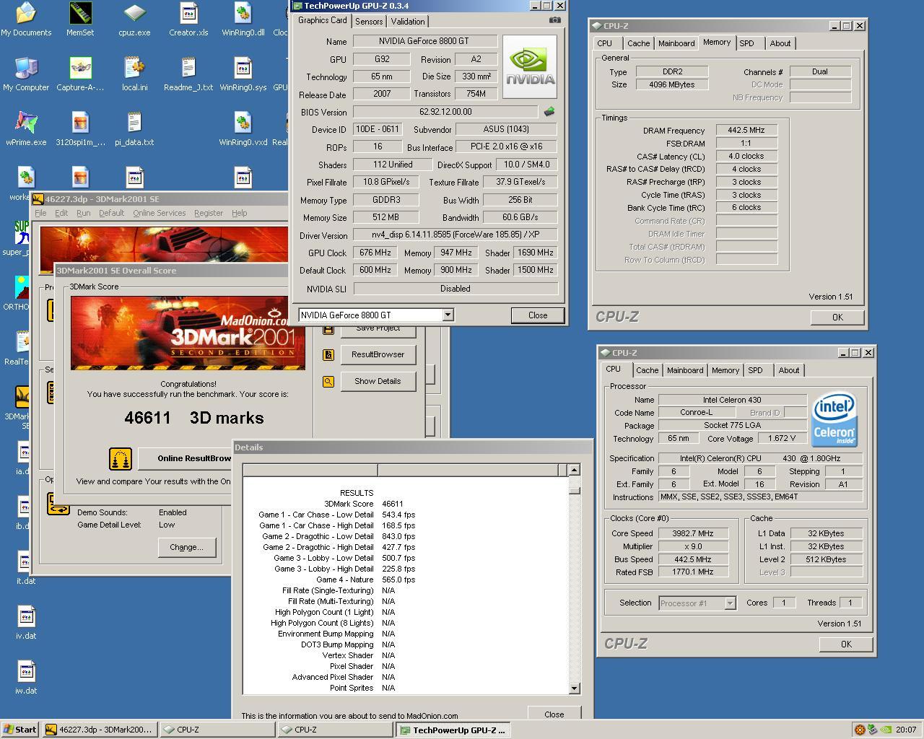Open iv.dat file icon
Screen dimensions: 924x739
point(26,623)
